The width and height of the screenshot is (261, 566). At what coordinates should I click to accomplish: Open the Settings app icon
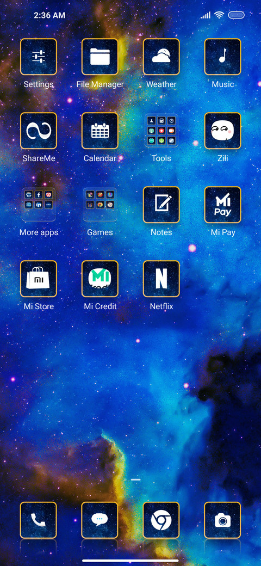click(39, 57)
